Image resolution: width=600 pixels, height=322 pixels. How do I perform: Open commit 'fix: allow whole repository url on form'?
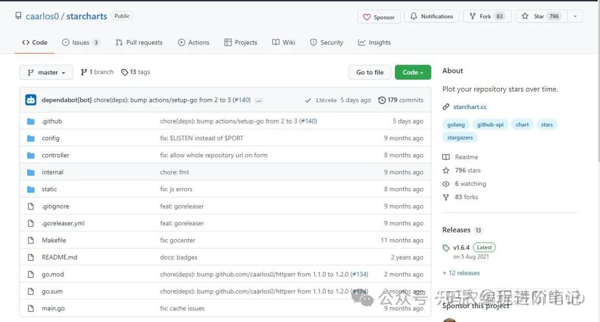point(213,155)
